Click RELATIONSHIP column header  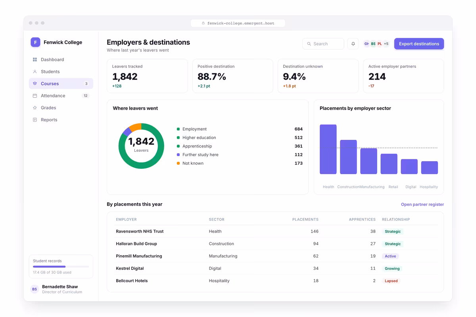click(x=396, y=220)
